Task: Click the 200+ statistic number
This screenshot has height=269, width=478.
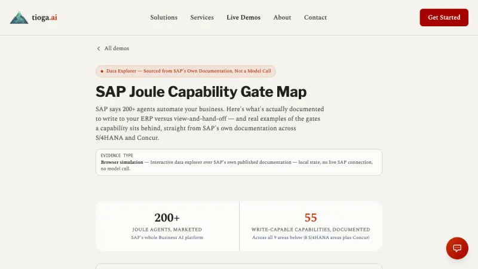Action: click(x=167, y=218)
